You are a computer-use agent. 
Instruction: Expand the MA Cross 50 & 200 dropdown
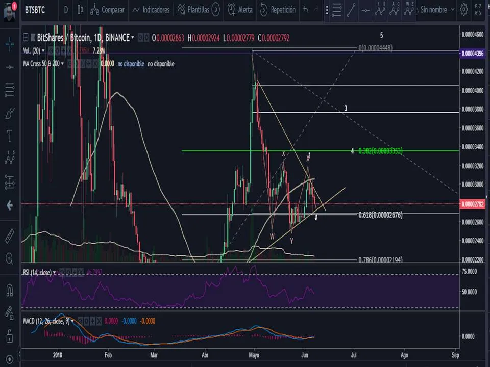62,64
